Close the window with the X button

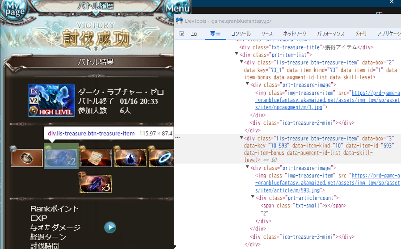click(x=392, y=2)
